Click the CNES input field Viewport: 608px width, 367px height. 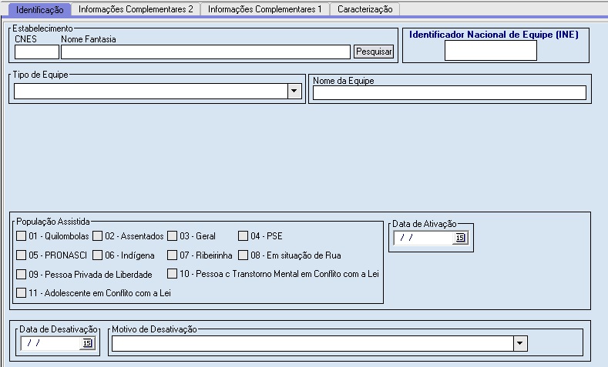[37, 52]
